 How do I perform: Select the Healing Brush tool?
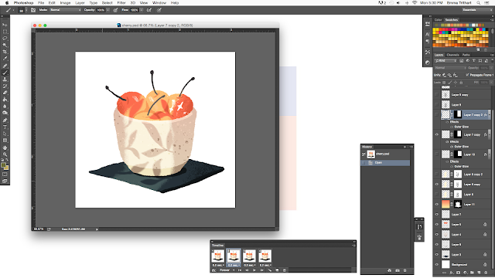(5, 66)
